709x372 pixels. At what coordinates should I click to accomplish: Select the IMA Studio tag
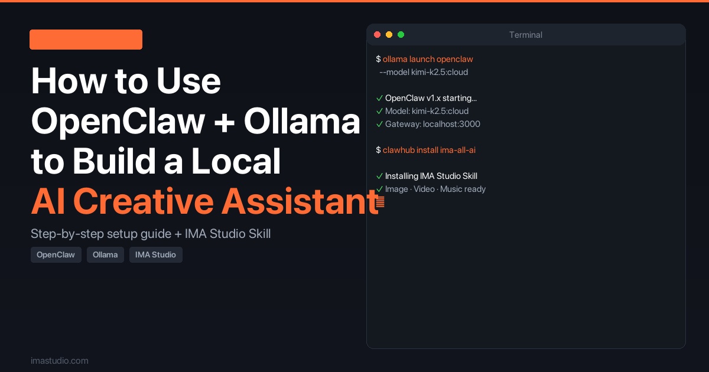[156, 255]
